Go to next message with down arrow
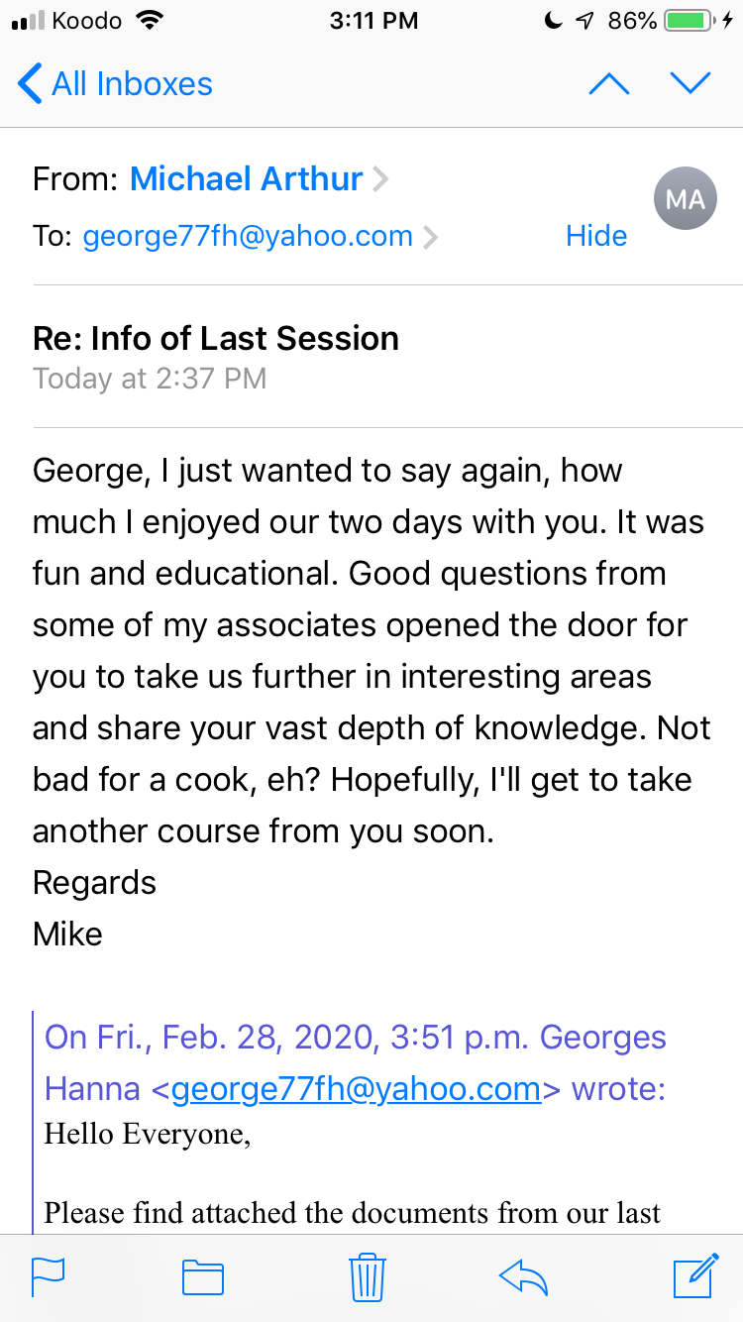743x1322 pixels. (690, 84)
